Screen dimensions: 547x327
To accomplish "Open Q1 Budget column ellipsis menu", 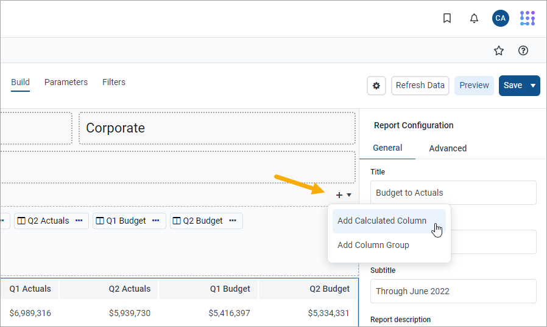I will (156, 221).
